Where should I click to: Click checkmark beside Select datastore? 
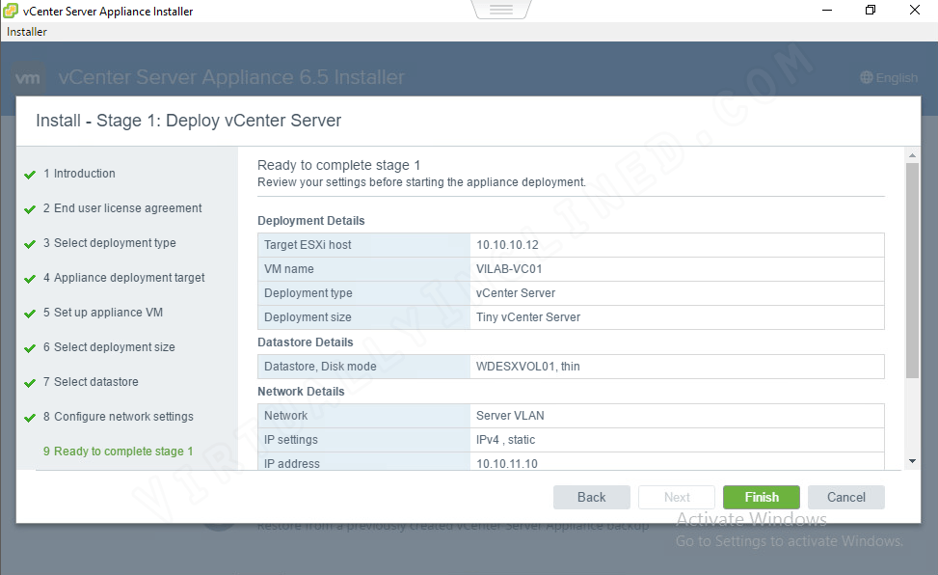(30, 383)
